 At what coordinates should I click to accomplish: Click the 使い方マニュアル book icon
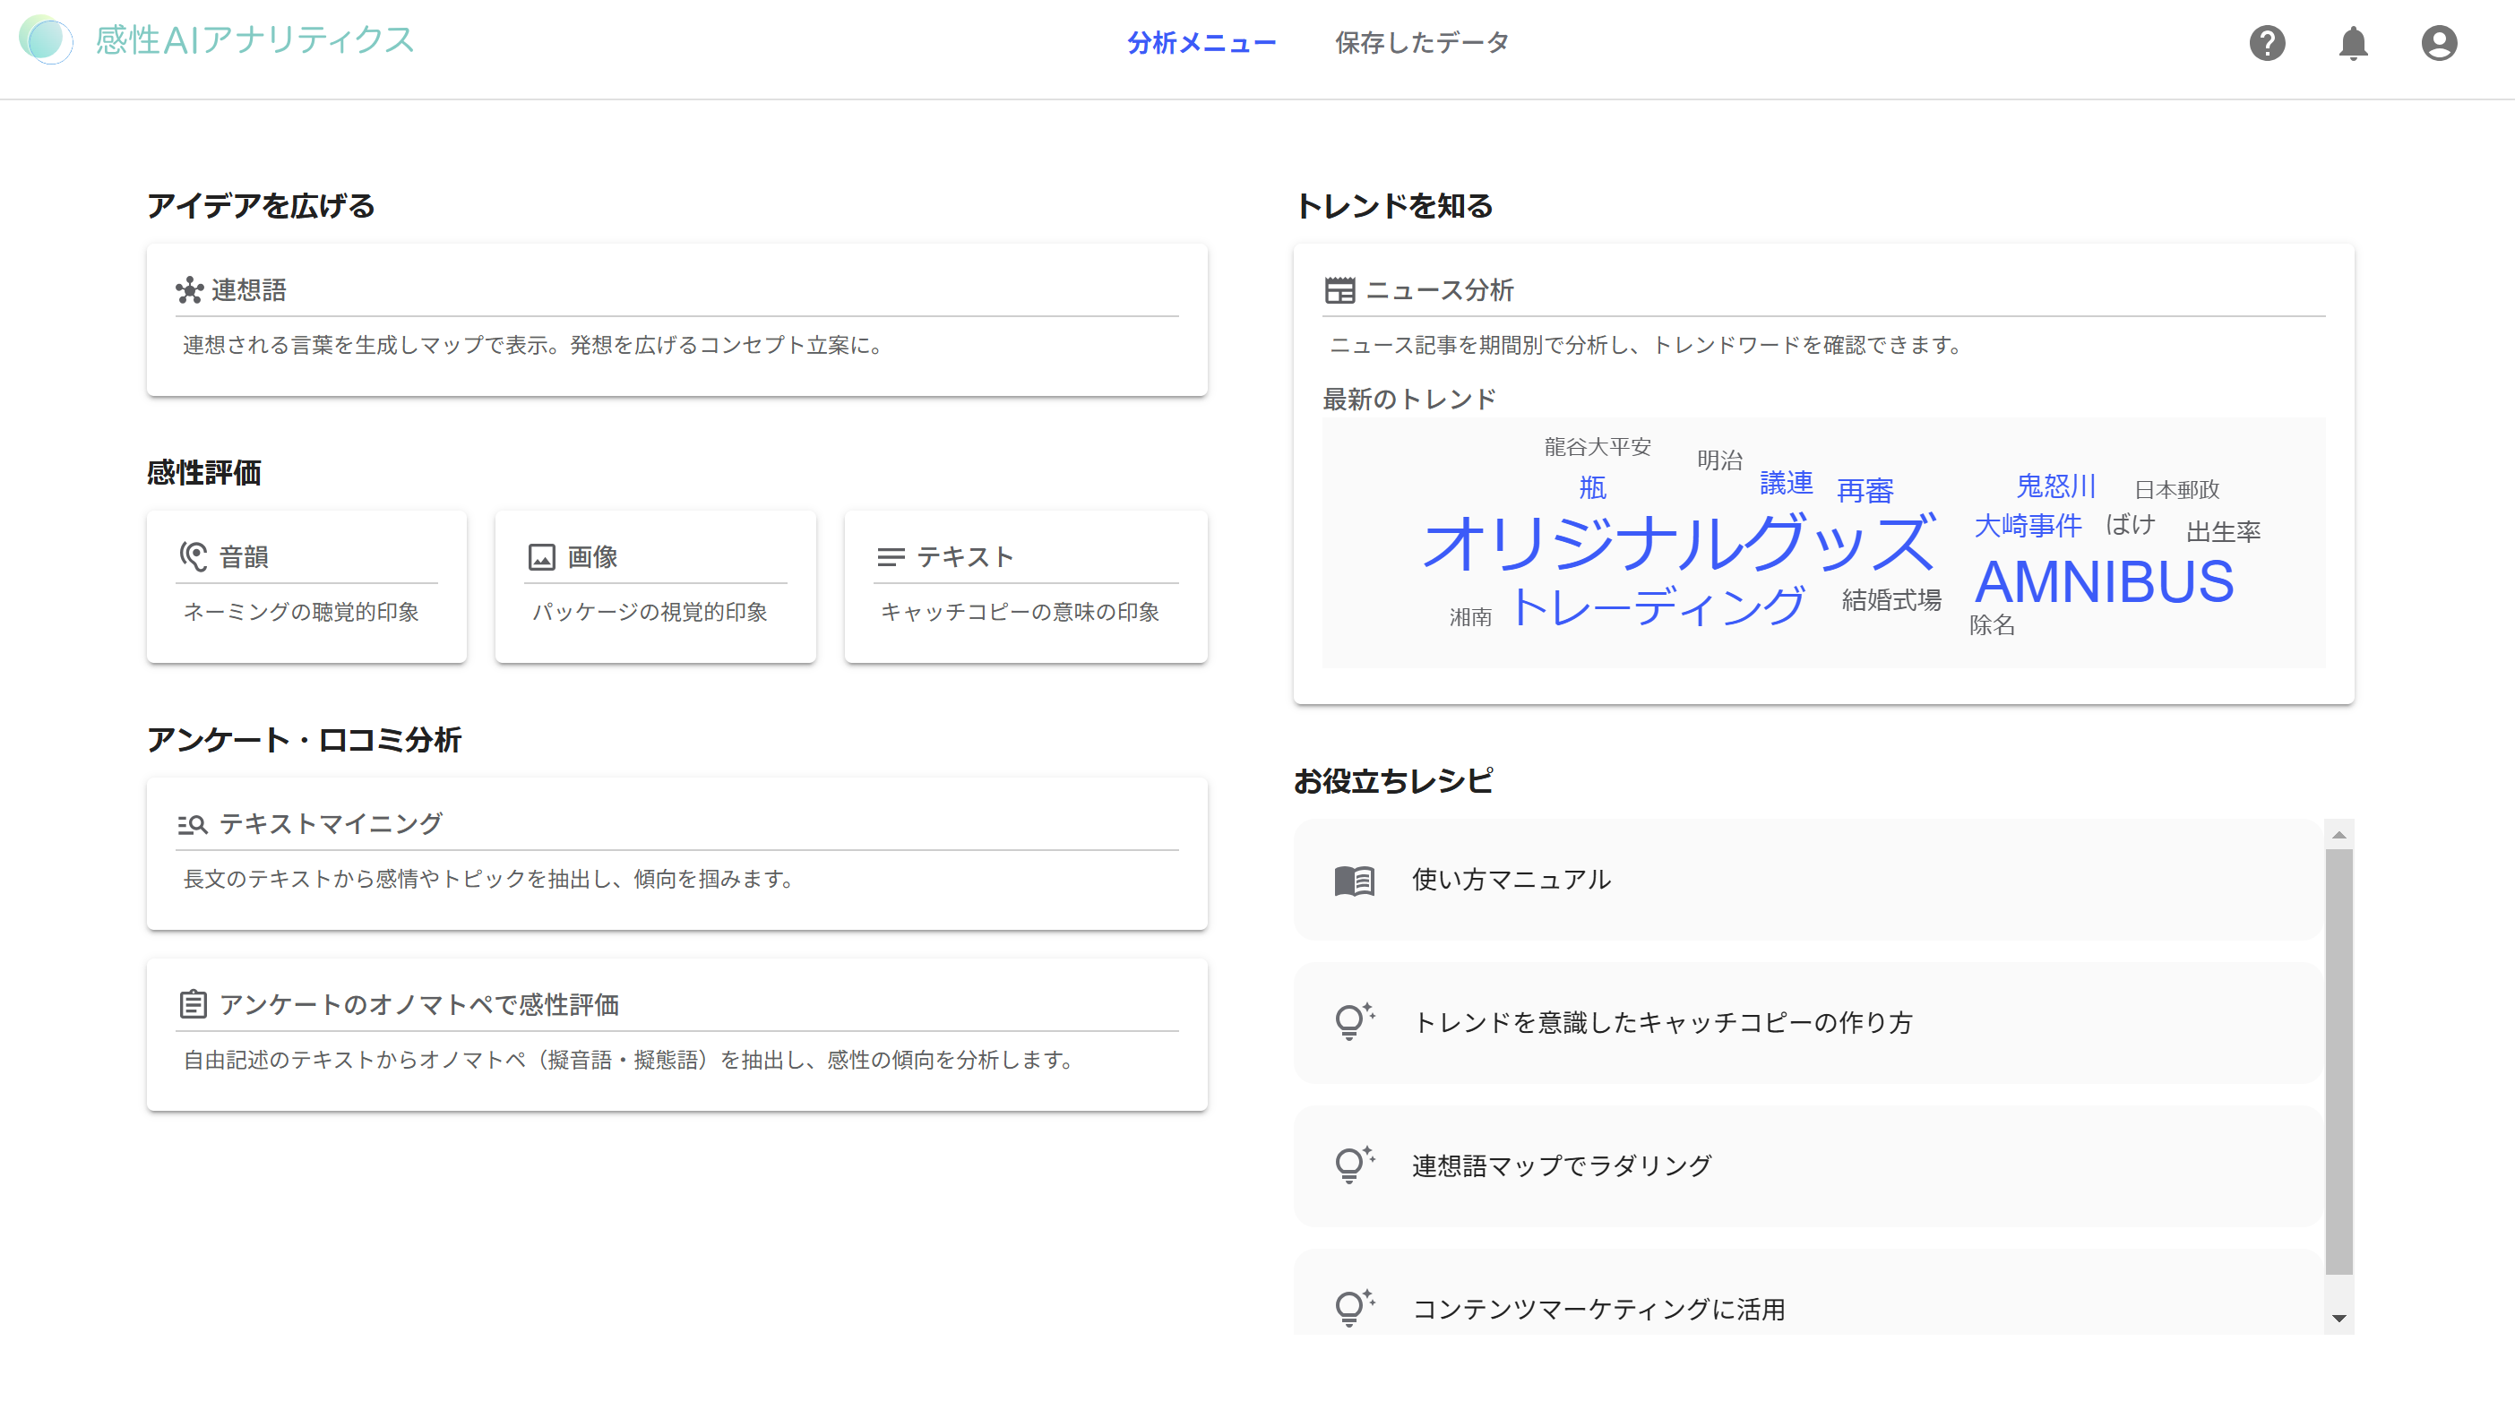[x=1354, y=880]
